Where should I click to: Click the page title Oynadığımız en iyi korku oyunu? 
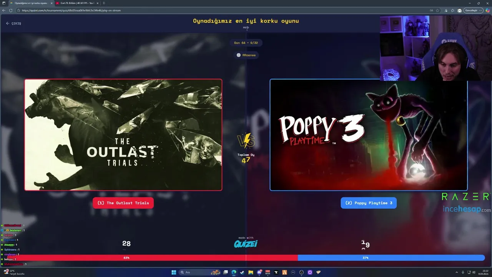[x=246, y=21]
